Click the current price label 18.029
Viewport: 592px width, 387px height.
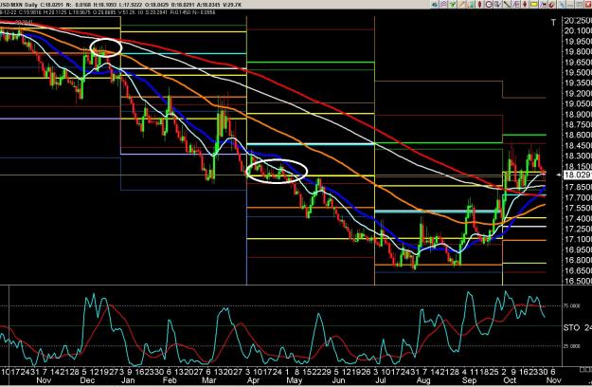pyautogui.click(x=577, y=175)
